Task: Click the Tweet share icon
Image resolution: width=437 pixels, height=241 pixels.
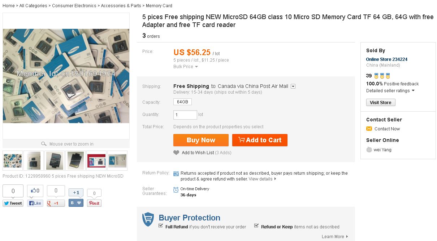Action: click(x=13, y=203)
